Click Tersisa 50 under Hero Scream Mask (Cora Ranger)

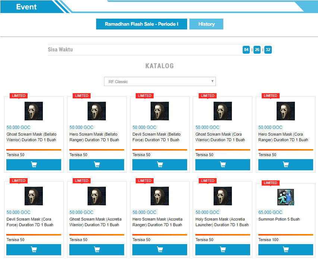click(x=267, y=155)
